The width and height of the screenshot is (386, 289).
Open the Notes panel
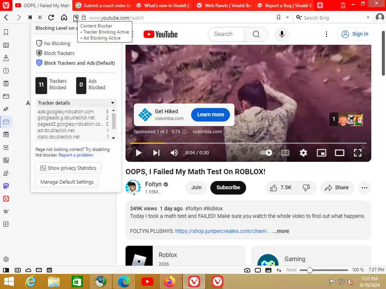pos(6,84)
